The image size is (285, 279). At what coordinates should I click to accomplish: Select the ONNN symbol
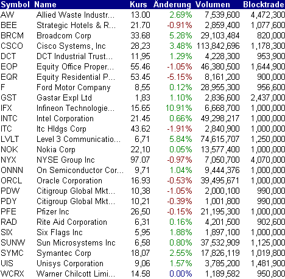tap(12, 170)
